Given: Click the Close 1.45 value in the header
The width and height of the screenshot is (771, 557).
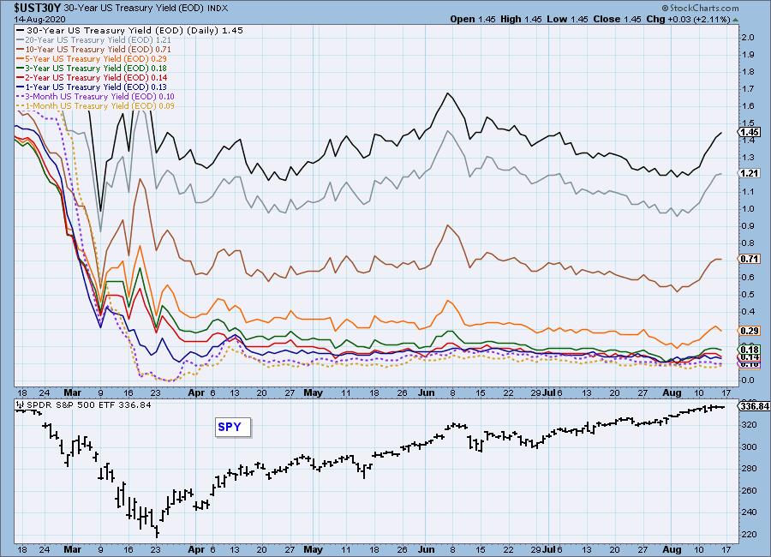Looking at the screenshot, I should click(617, 19).
